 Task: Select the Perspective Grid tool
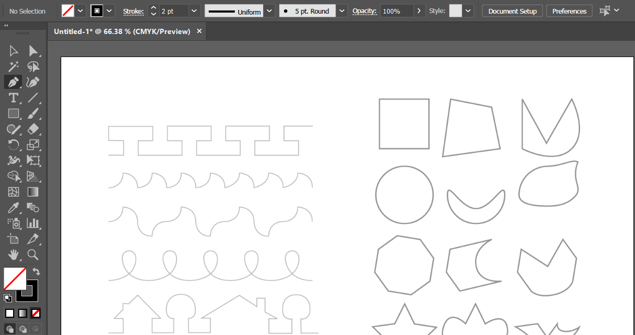[33, 176]
